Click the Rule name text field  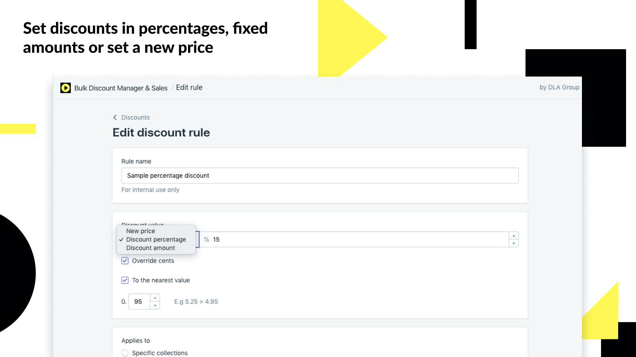[320, 176]
